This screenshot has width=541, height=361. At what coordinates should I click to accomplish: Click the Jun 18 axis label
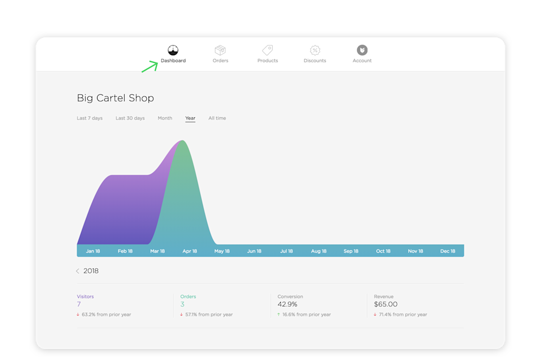254,251
